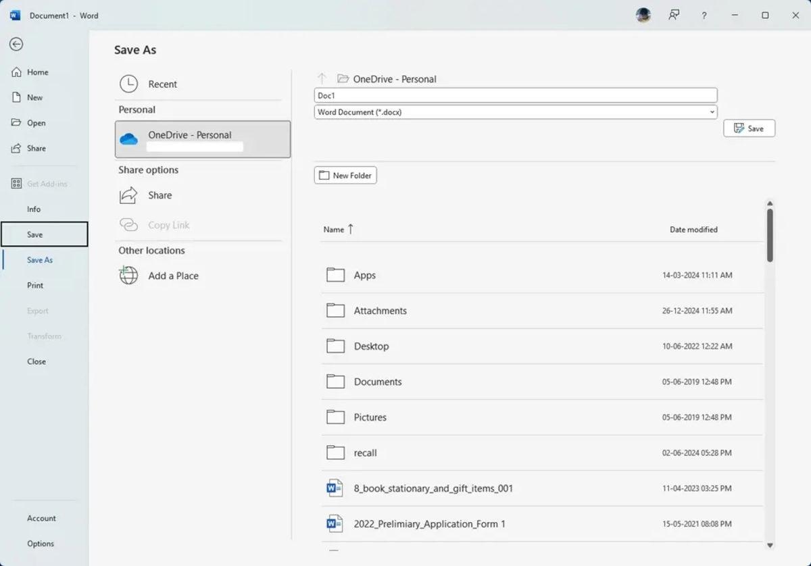Select OneDrive - Personal cloud icon
The image size is (811, 566).
(129, 138)
